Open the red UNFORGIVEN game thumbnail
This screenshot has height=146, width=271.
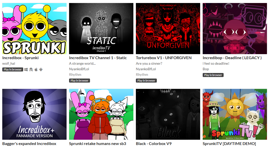(168, 28)
